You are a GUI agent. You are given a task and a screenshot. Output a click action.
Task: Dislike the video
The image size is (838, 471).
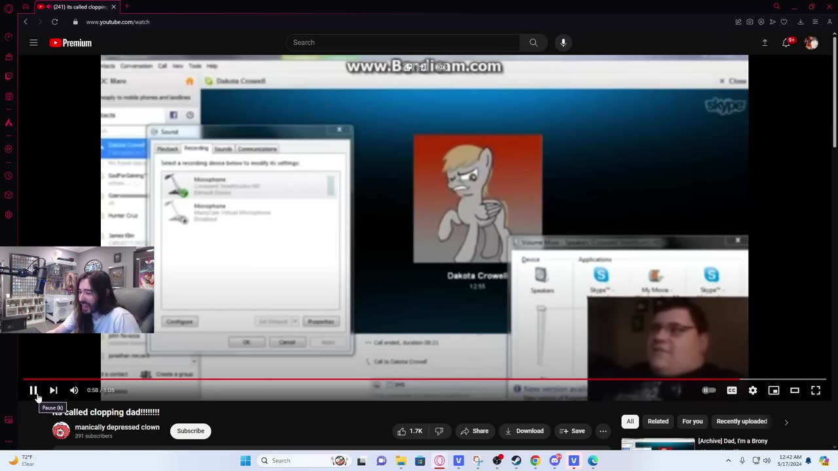[x=439, y=431]
